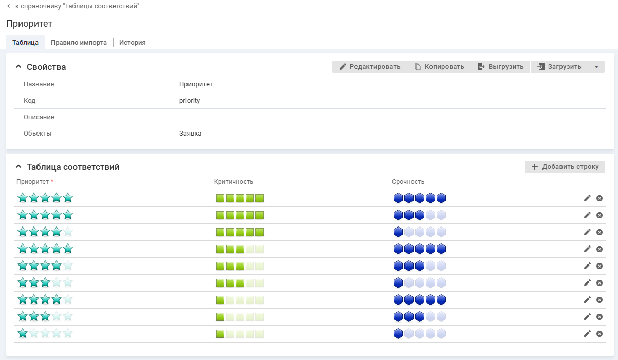
Task: Edit the fourth row via pencil icon
Action: click(587, 249)
